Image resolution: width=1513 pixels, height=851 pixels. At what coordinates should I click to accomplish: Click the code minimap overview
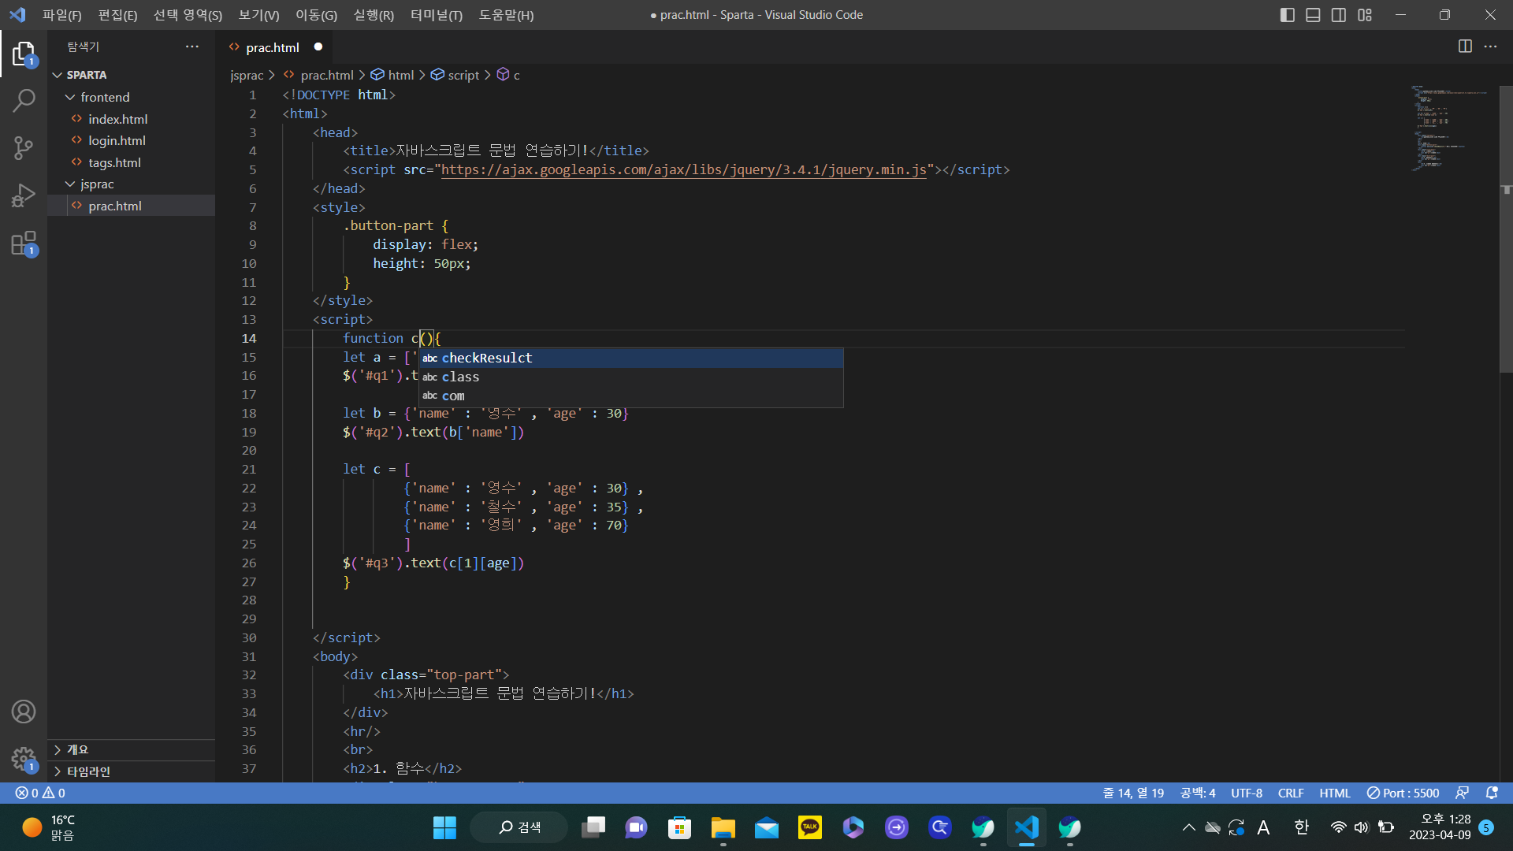[1451, 128]
